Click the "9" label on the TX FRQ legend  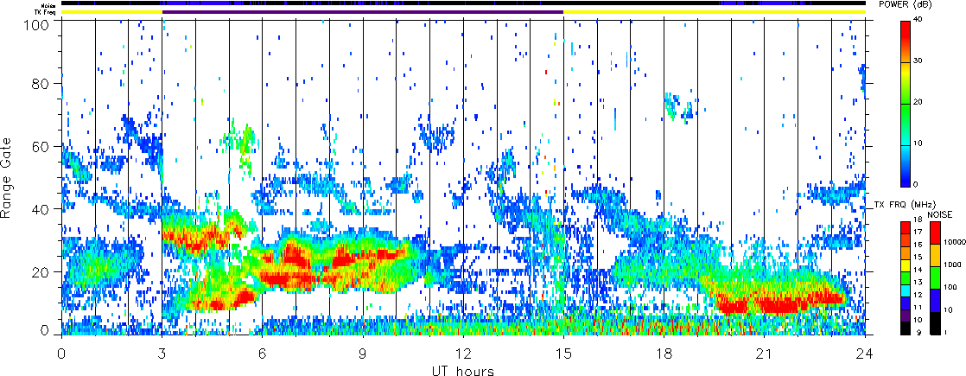[x=920, y=335]
